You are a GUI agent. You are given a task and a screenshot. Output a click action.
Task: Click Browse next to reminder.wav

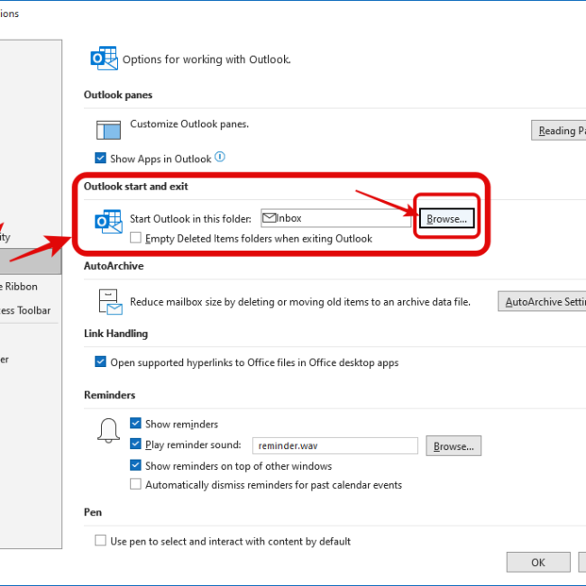tap(453, 446)
